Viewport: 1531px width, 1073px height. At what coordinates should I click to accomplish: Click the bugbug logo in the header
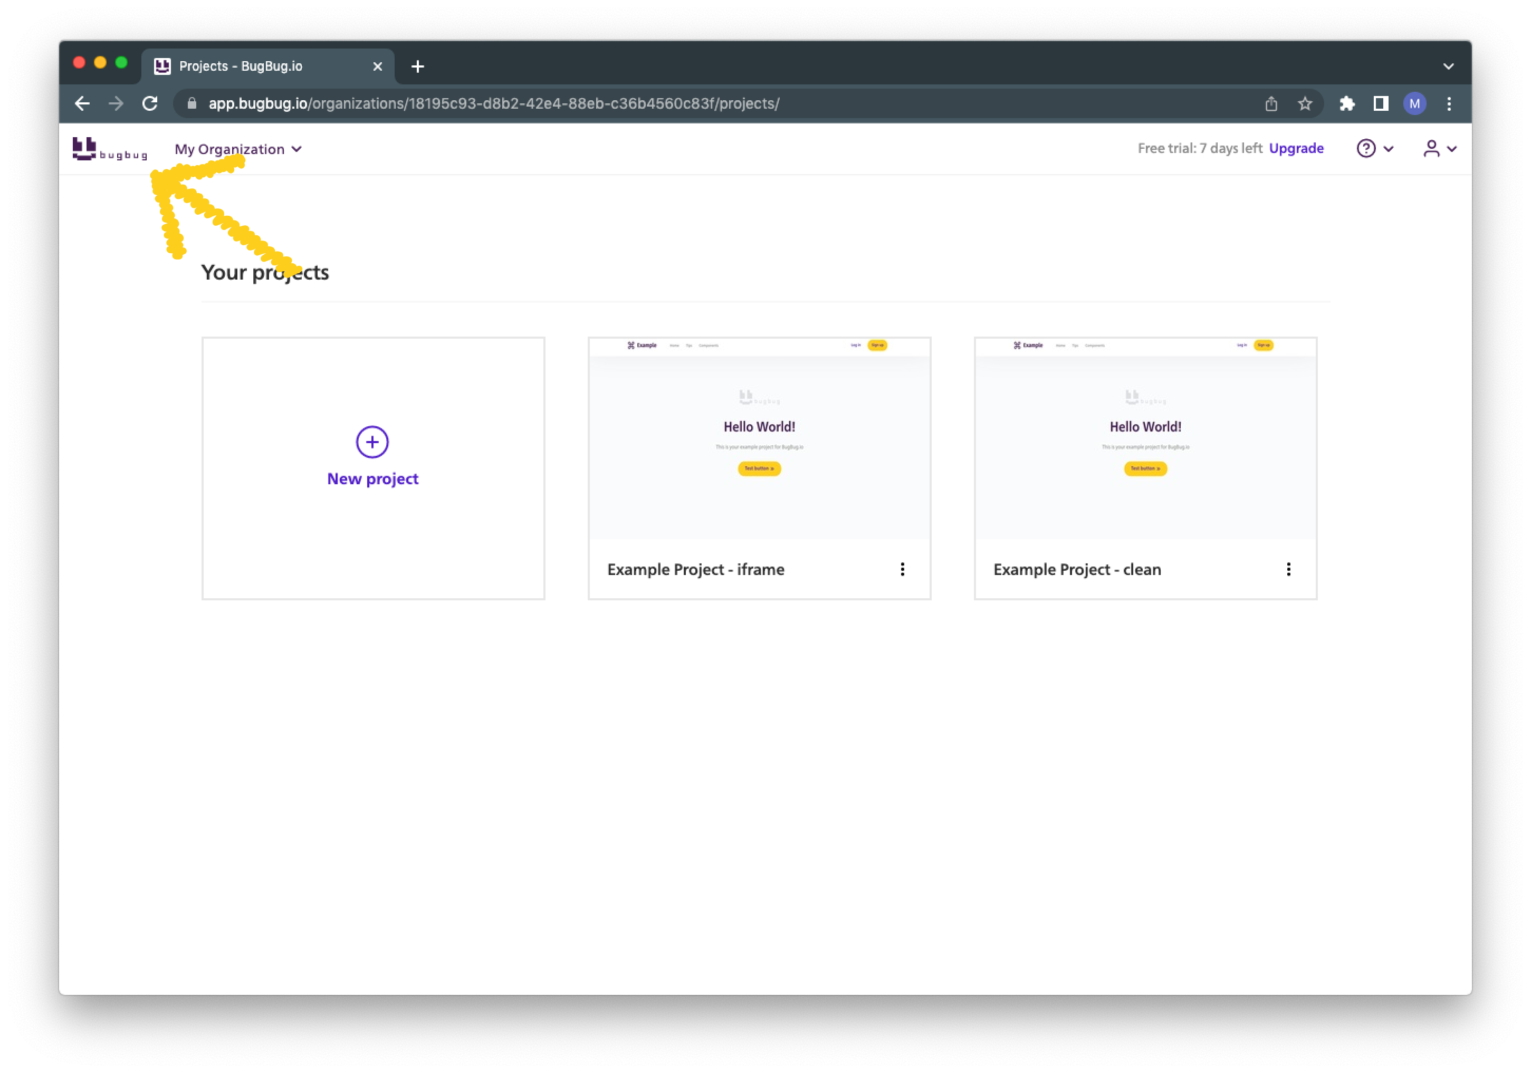coord(109,149)
